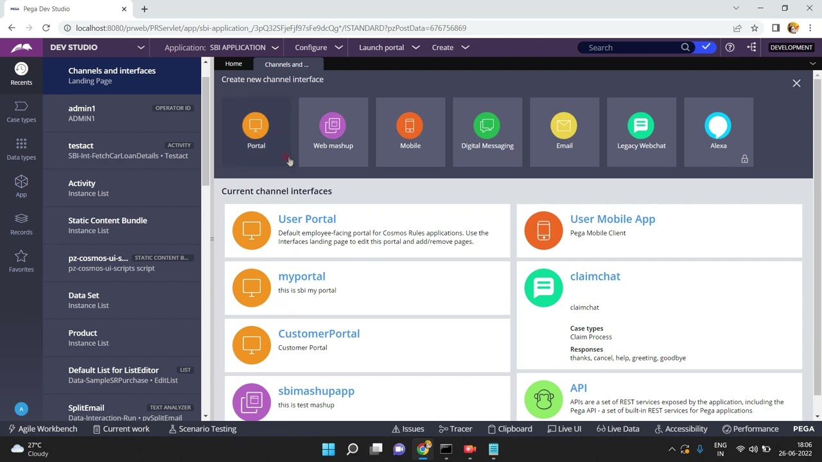Click the Search input field
The height and width of the screenshot is (462, 822).
[633, 47]
